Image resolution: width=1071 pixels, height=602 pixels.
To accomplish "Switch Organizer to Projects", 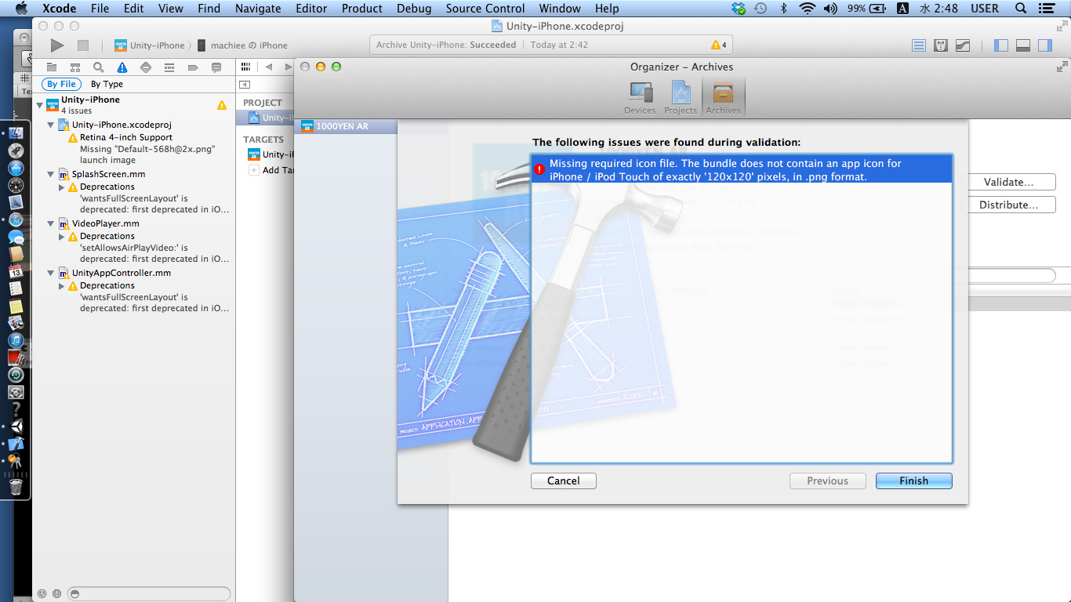I will (x=680, y=98).
